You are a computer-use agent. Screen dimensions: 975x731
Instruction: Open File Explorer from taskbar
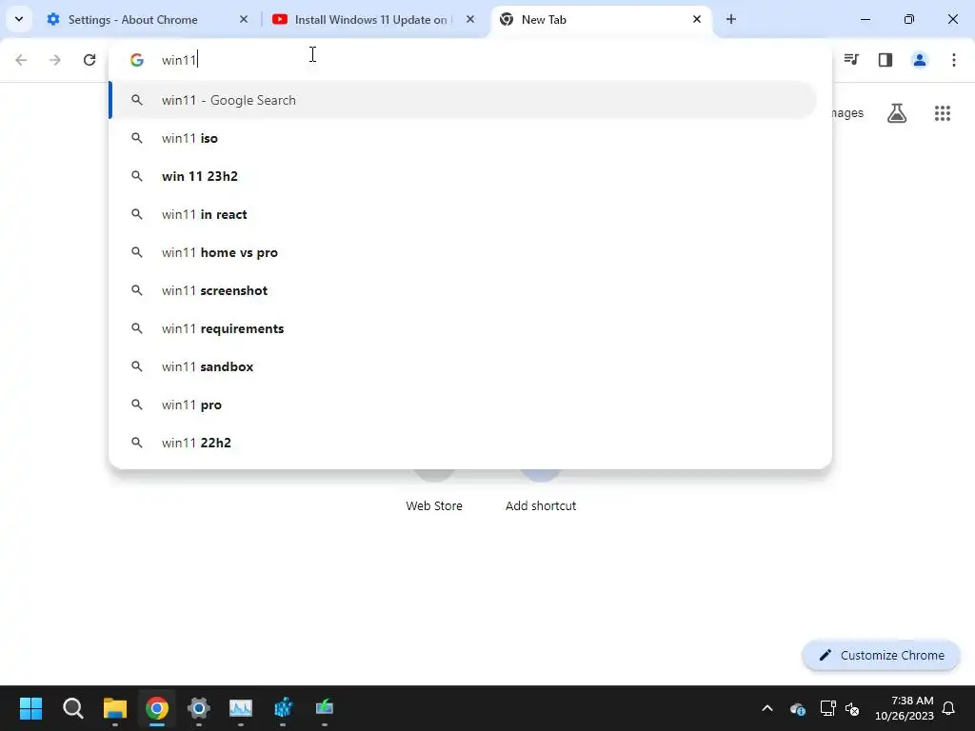click(115, 708)
